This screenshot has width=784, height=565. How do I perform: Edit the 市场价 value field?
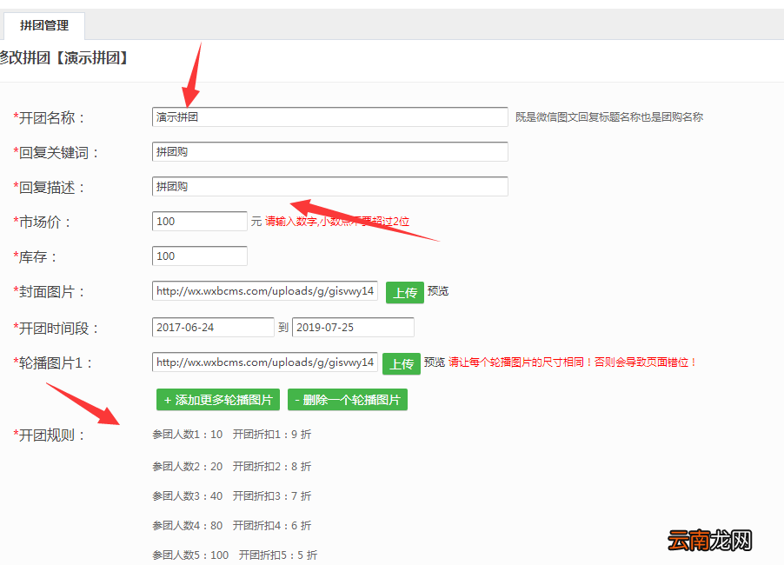point(200,221)
